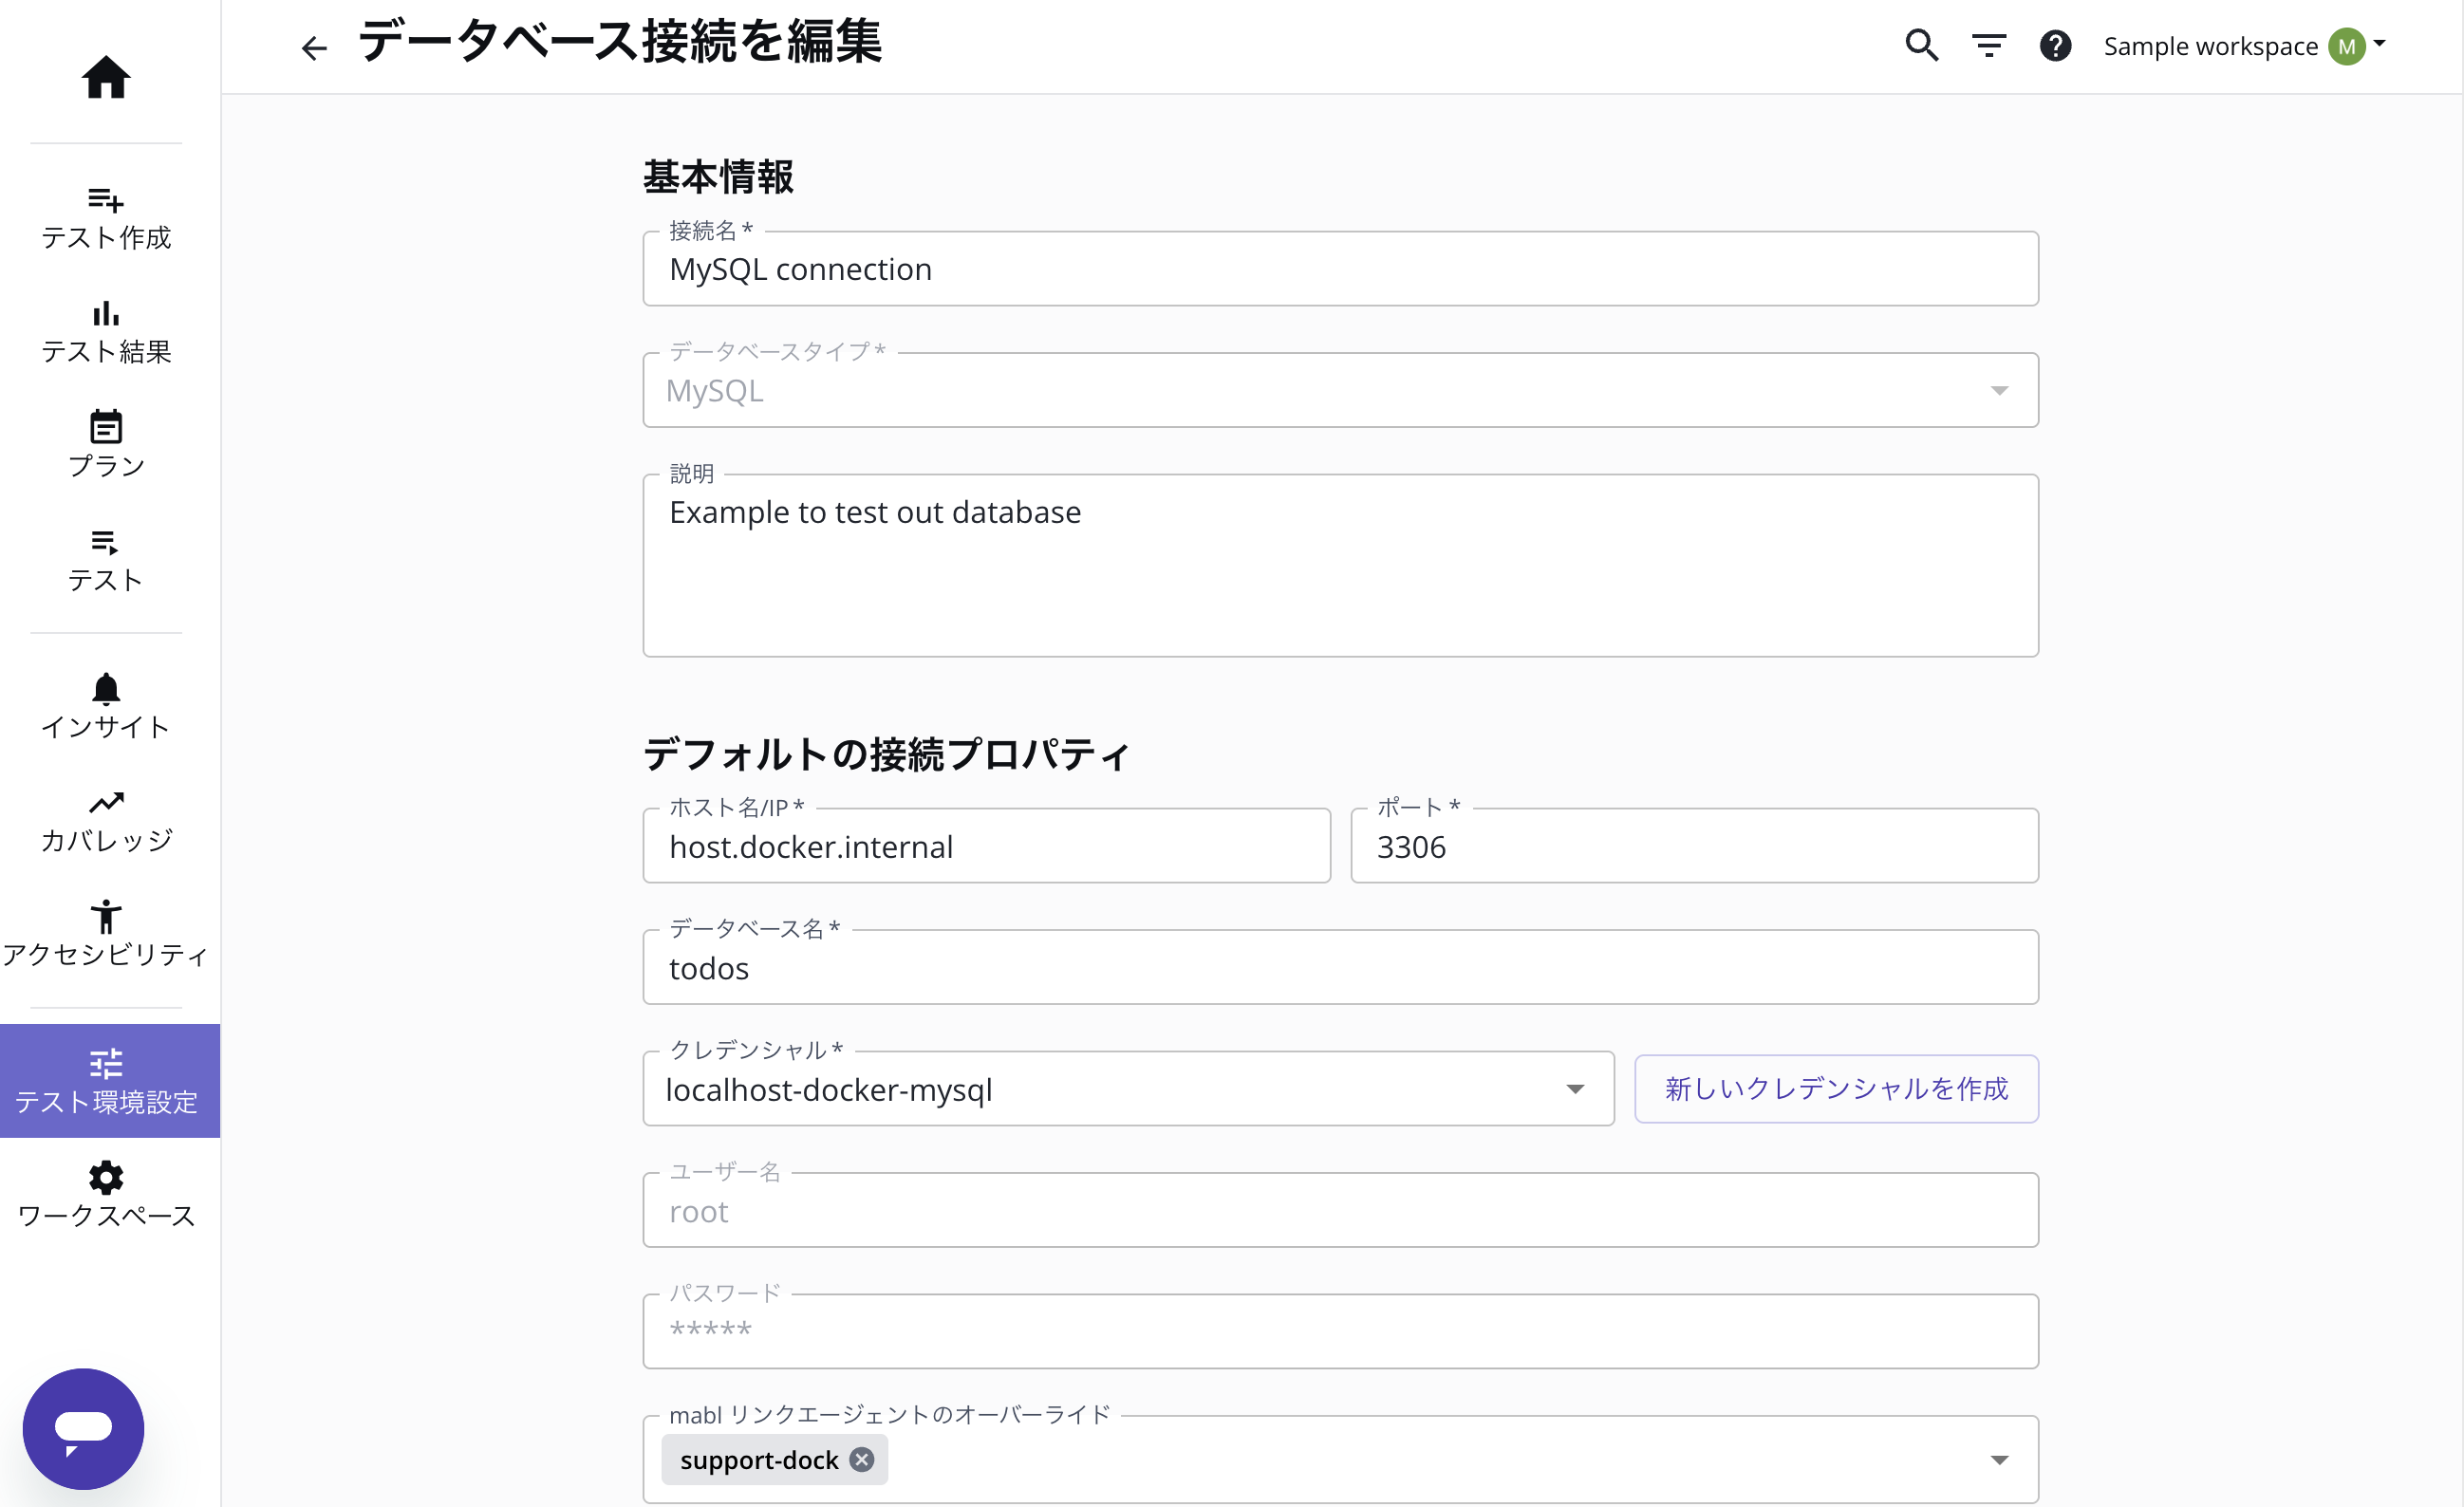The image size is (2464, 1507).
Task: Select テスト環境設定 in the sidebar
Action: (107, 1080)
